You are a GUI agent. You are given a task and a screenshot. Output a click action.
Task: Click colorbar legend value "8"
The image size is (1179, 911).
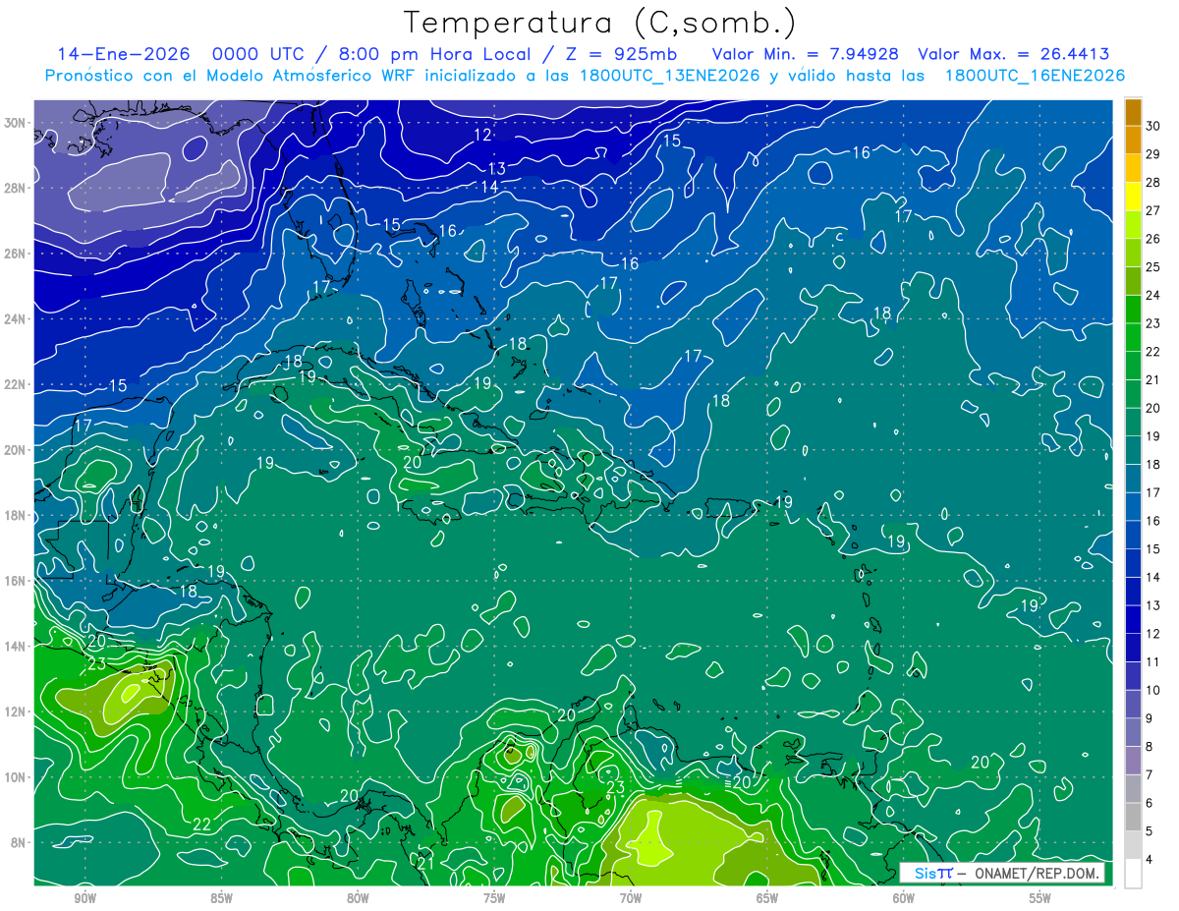1151,746
